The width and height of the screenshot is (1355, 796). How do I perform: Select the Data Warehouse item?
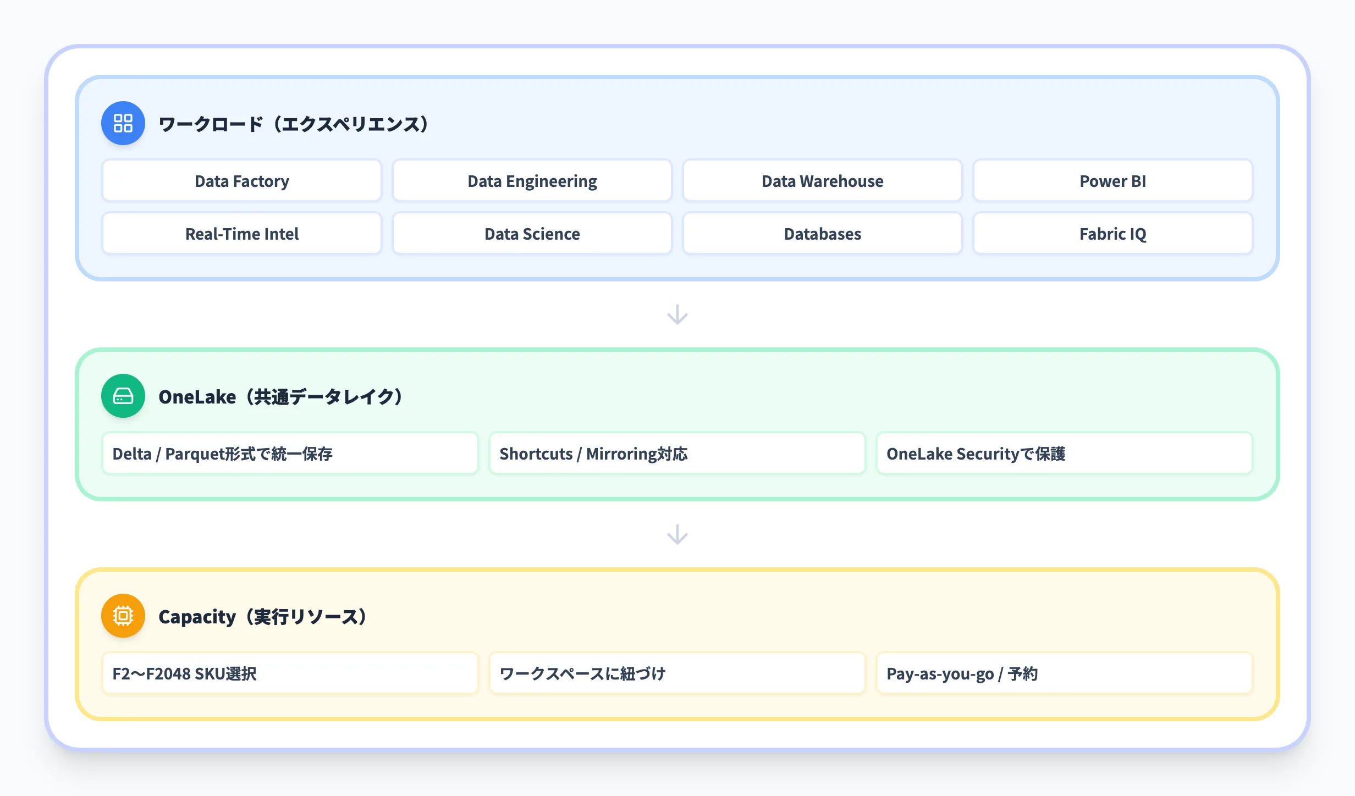(x=822, y=180)
